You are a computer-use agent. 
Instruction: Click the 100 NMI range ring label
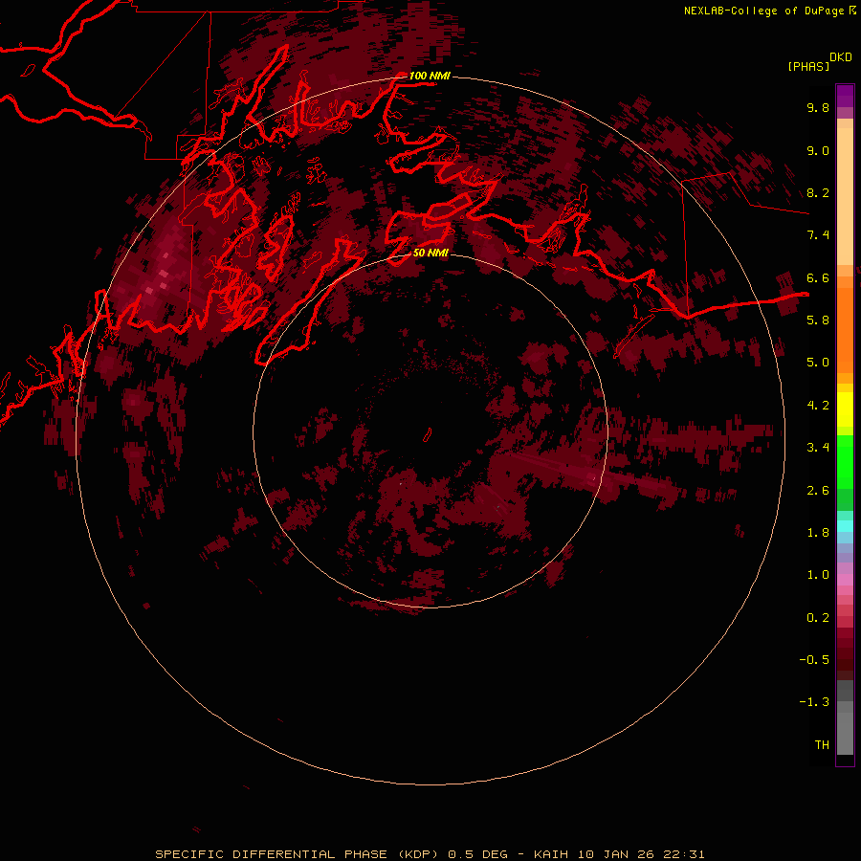pos(430,76)
